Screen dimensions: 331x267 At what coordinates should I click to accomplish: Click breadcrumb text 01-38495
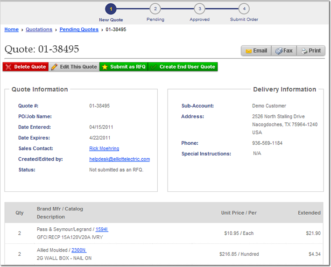point(116,29)
